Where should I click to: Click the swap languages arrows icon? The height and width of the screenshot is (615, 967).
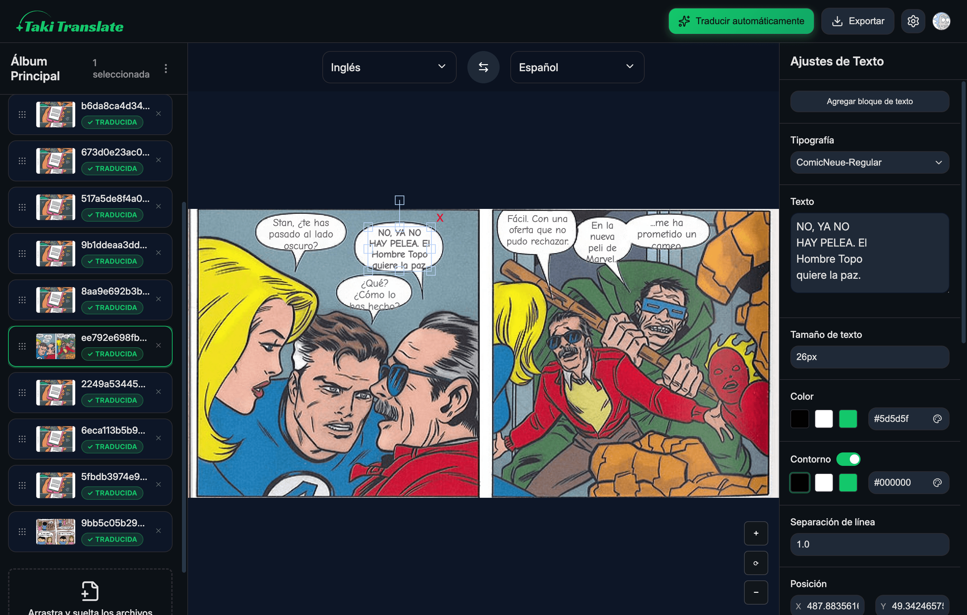click(483, 67)
